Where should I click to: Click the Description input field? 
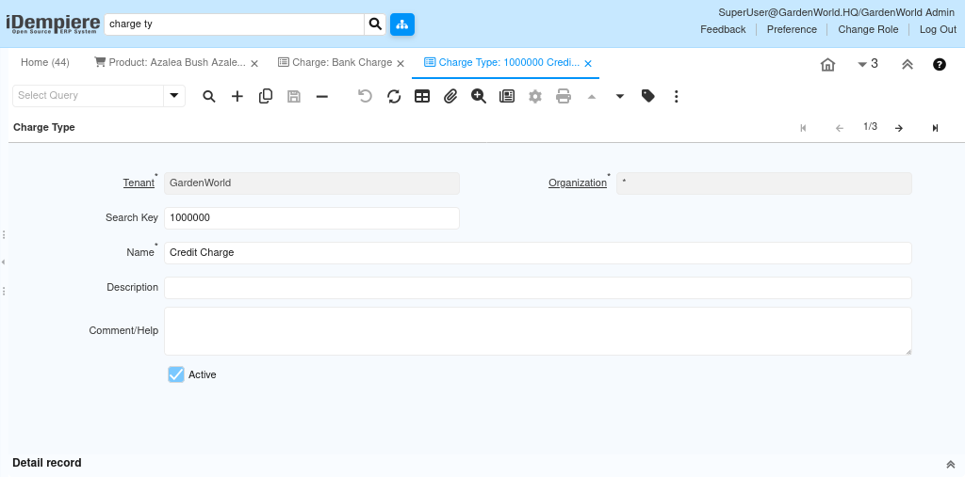537,288
